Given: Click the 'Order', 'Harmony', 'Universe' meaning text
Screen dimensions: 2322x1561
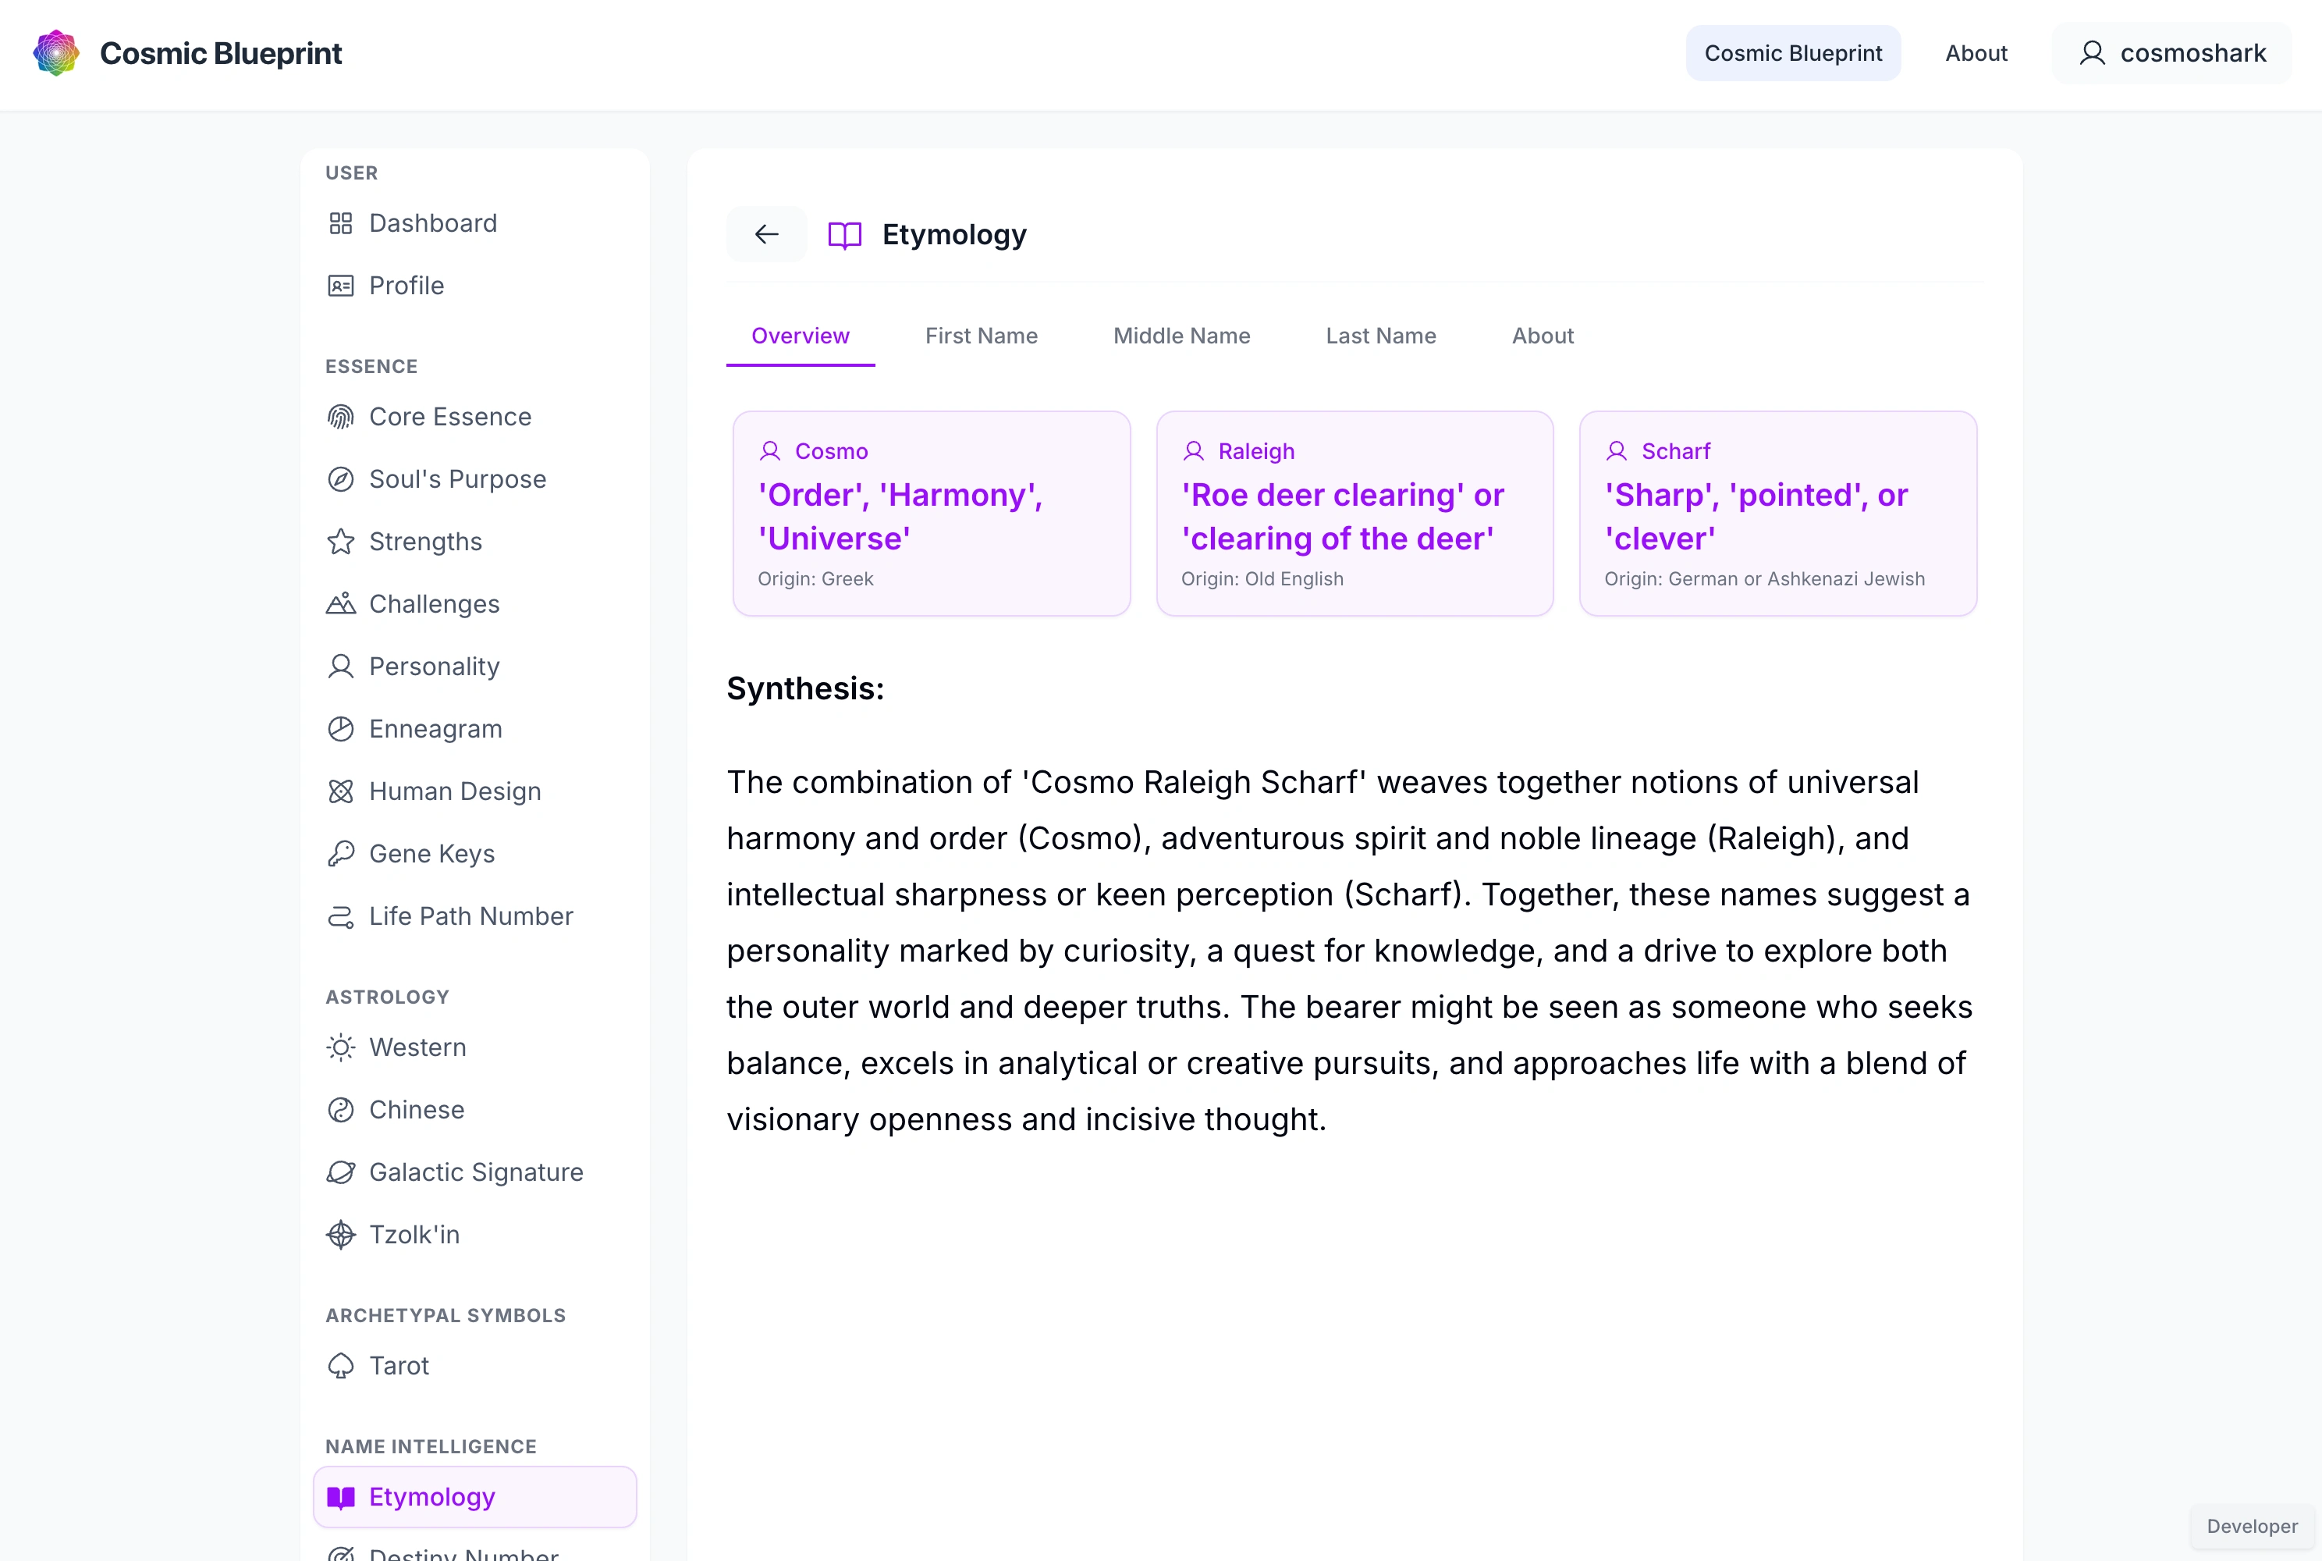Looking at the screenshot, I should [900, 517].
